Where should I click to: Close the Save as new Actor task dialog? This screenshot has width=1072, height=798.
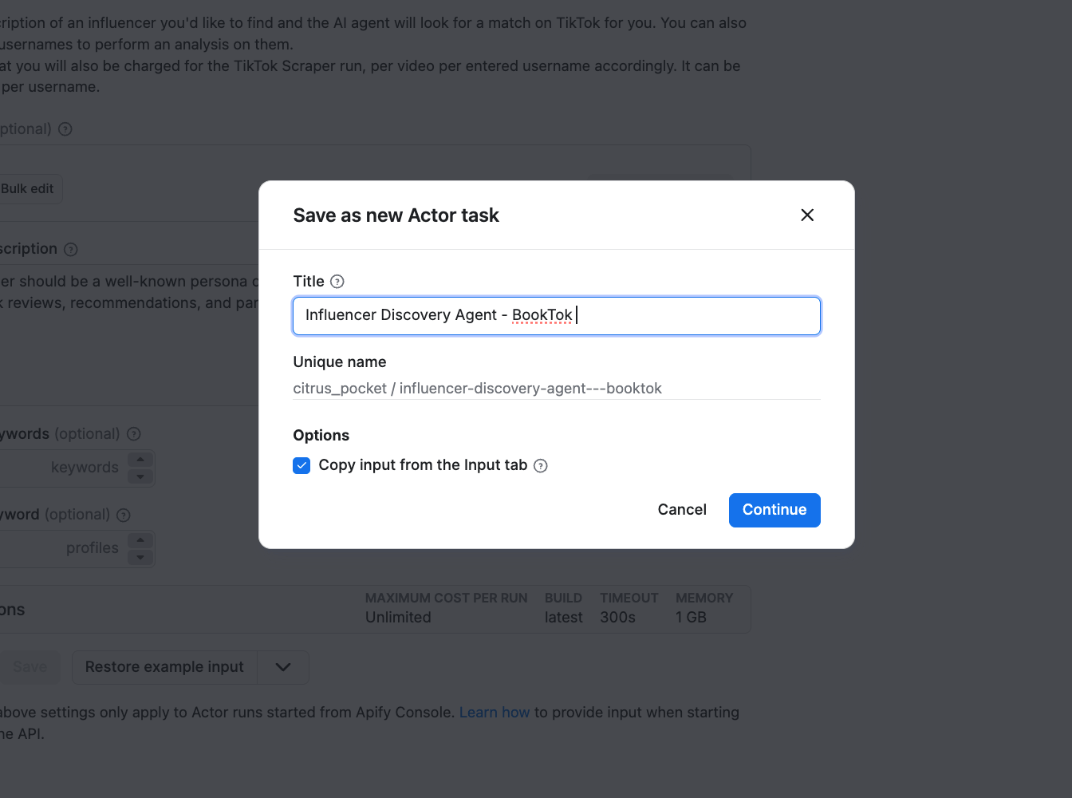807,215
